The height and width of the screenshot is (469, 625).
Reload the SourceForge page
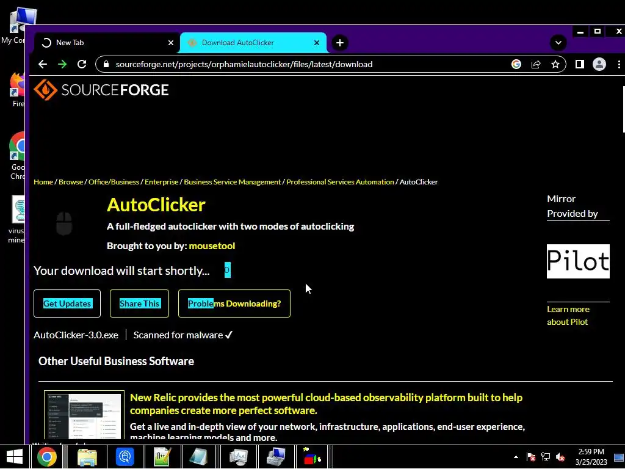(x=82, y=64)
